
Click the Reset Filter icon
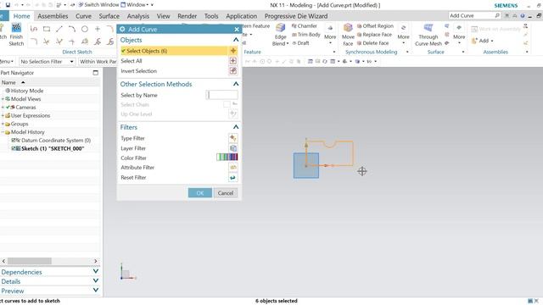pyautogui.click(x=233, y=177)
